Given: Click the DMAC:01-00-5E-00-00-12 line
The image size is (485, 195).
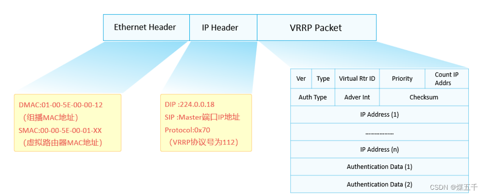Looking at the screenshot, I should (x=61, y=105).
